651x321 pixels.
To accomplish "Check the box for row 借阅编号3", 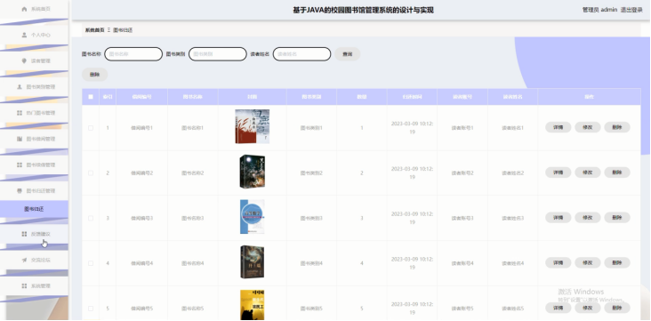I will 91,218.
